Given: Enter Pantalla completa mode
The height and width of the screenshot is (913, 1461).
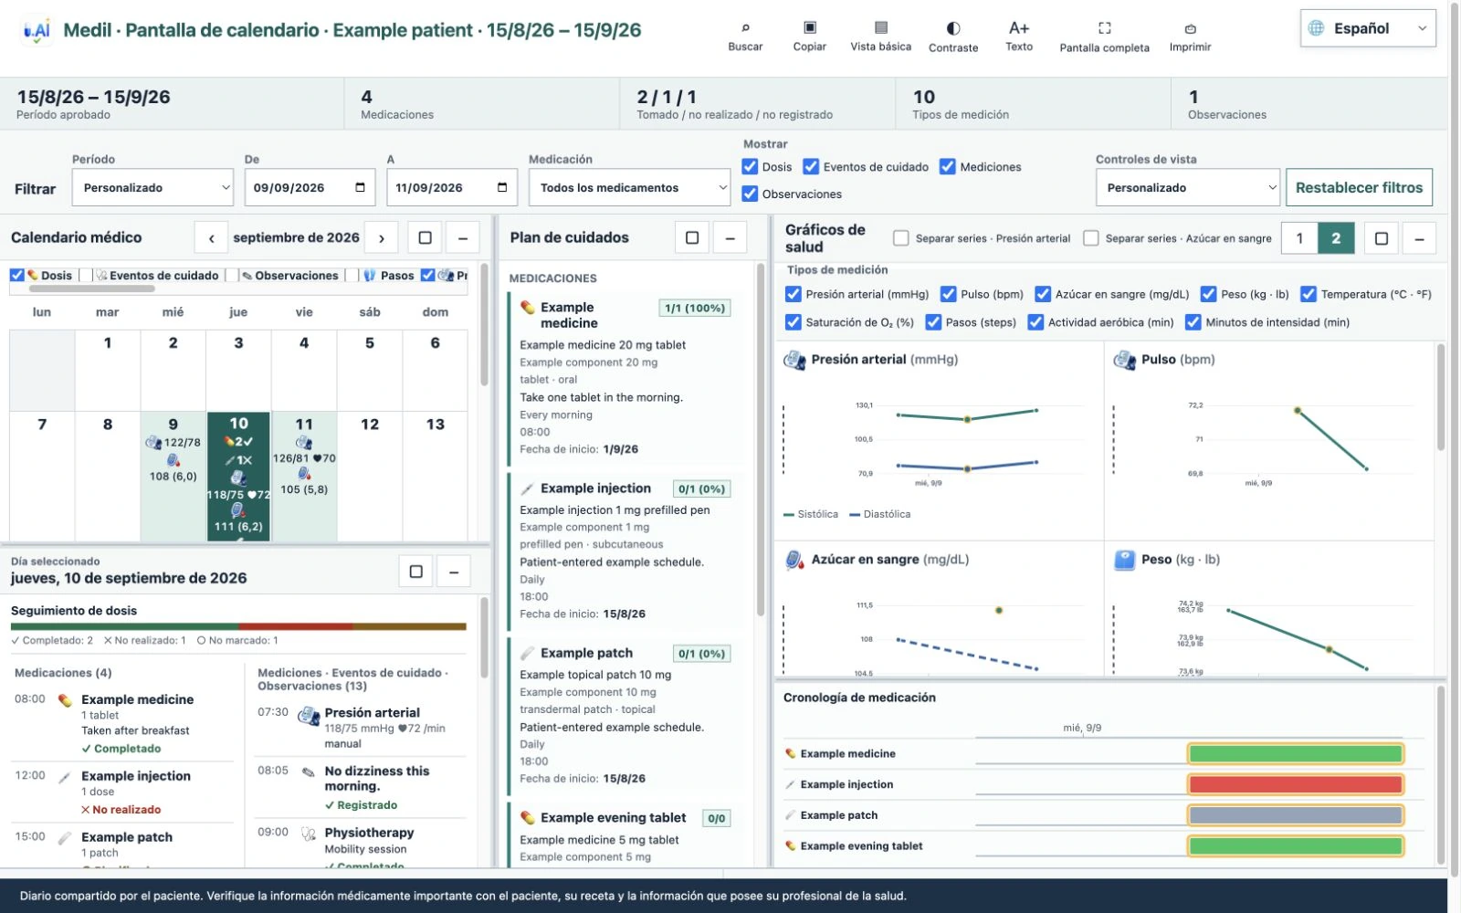Looking at the screenshot, I should pos(1104,37).
